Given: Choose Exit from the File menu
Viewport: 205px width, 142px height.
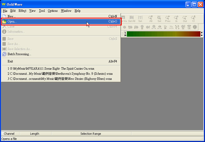Looking at the screenshot, I should coord(10,61).
